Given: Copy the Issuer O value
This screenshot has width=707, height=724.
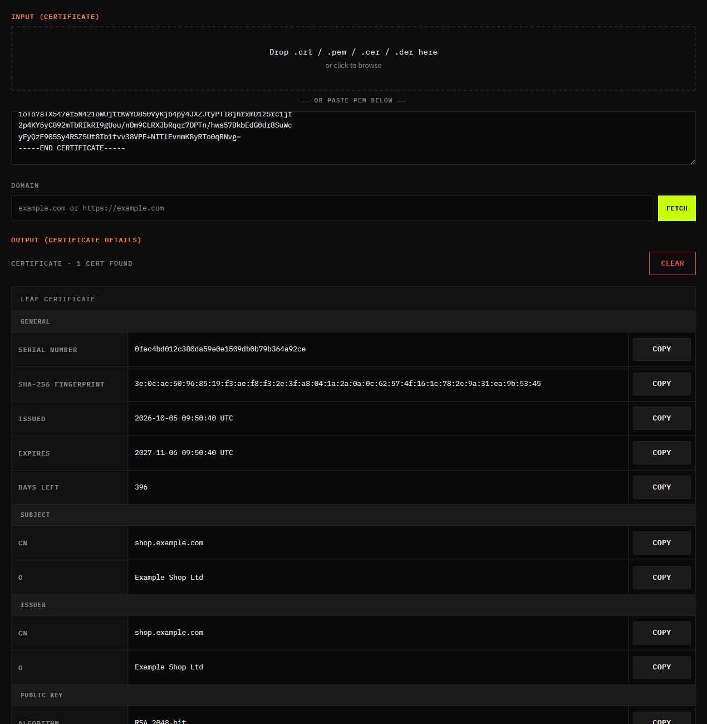Looking at the screenshot, I should 662,667.
